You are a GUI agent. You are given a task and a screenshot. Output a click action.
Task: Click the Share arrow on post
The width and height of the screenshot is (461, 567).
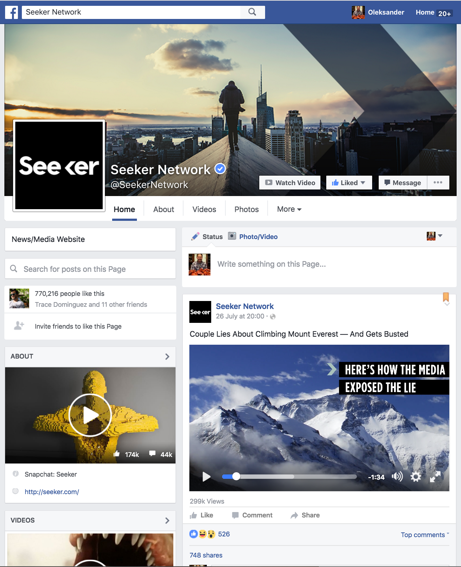pyautogui.click(x=305, y=515)
